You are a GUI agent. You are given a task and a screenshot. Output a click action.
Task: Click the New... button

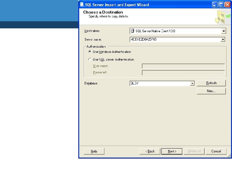click(x=211, y=91)
